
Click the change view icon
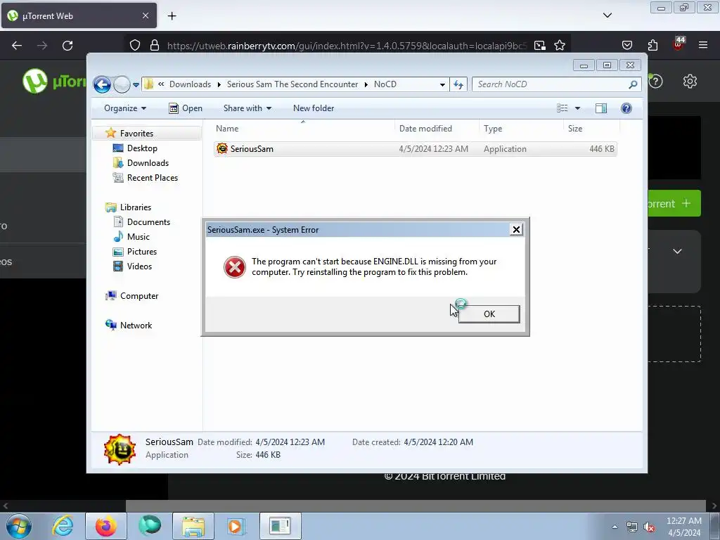(562, 108)
